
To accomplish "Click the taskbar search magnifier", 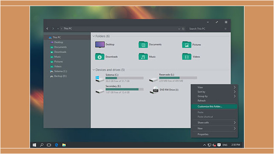I will pos(42,145).
